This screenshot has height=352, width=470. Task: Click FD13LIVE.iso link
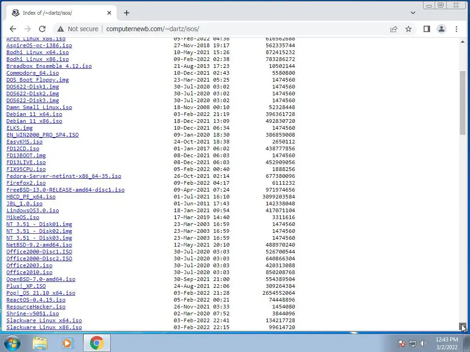26,163
